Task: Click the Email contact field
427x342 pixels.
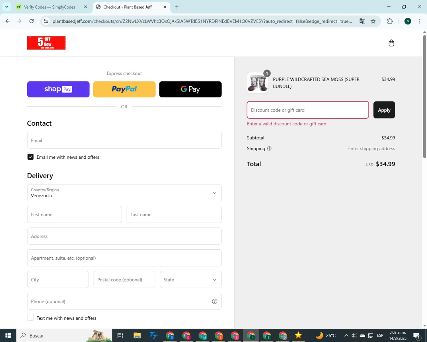Action: pos(124,140)
